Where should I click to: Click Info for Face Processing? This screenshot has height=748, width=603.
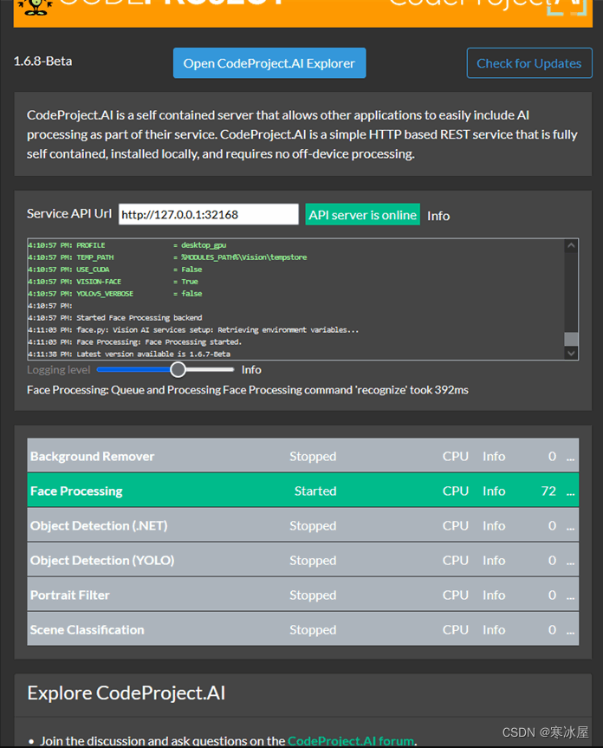(494, 491)
